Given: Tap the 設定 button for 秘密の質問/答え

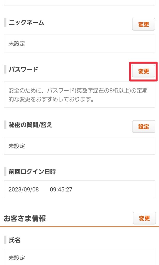Looking at the screenshot, I should point(143,127).
